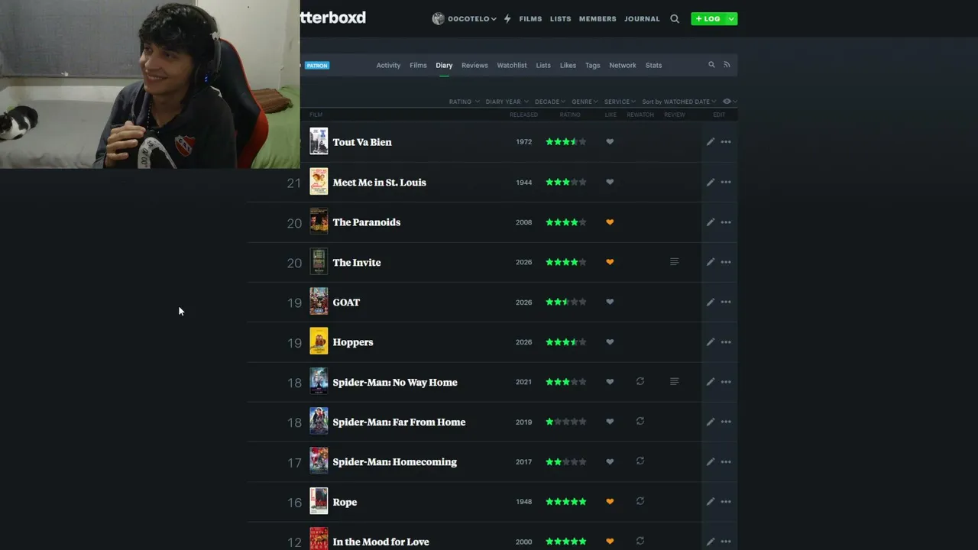Toggle the like heart in the Hoppers row
The width and height of the screenshot is (978, 550).
[x=610, y=342]
